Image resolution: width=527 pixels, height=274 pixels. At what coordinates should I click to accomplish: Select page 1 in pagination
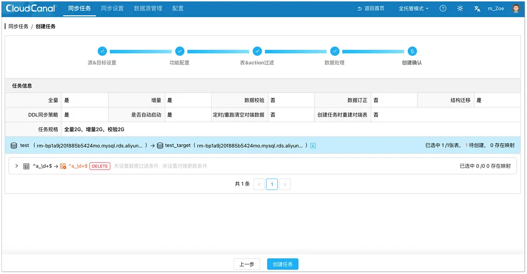(272, 184)
